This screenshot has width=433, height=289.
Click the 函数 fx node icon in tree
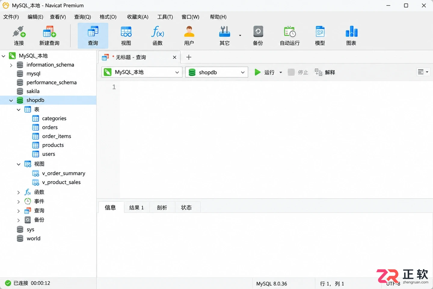coord(28,192)
